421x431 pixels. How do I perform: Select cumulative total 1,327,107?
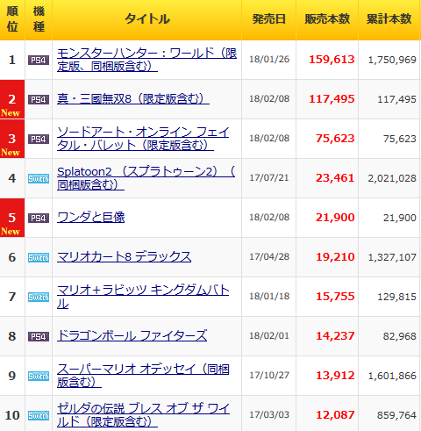tap(392, 257)
